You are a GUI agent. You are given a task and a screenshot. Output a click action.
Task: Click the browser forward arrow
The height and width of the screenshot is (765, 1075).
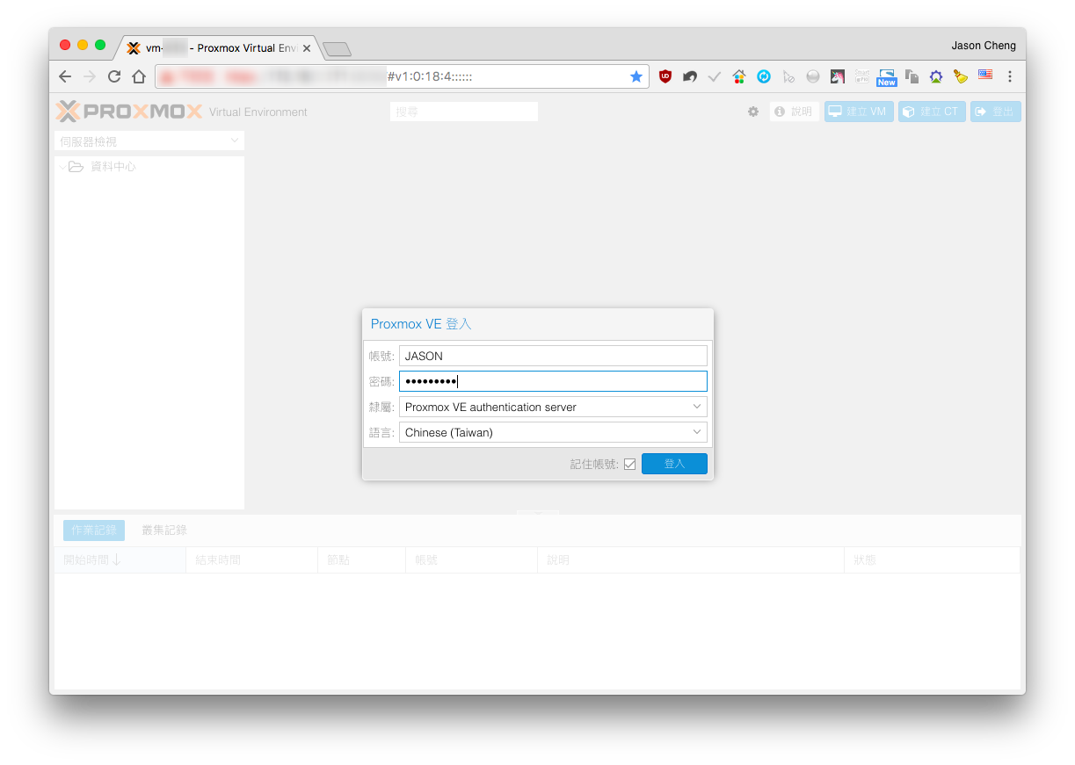click(89, 76)
